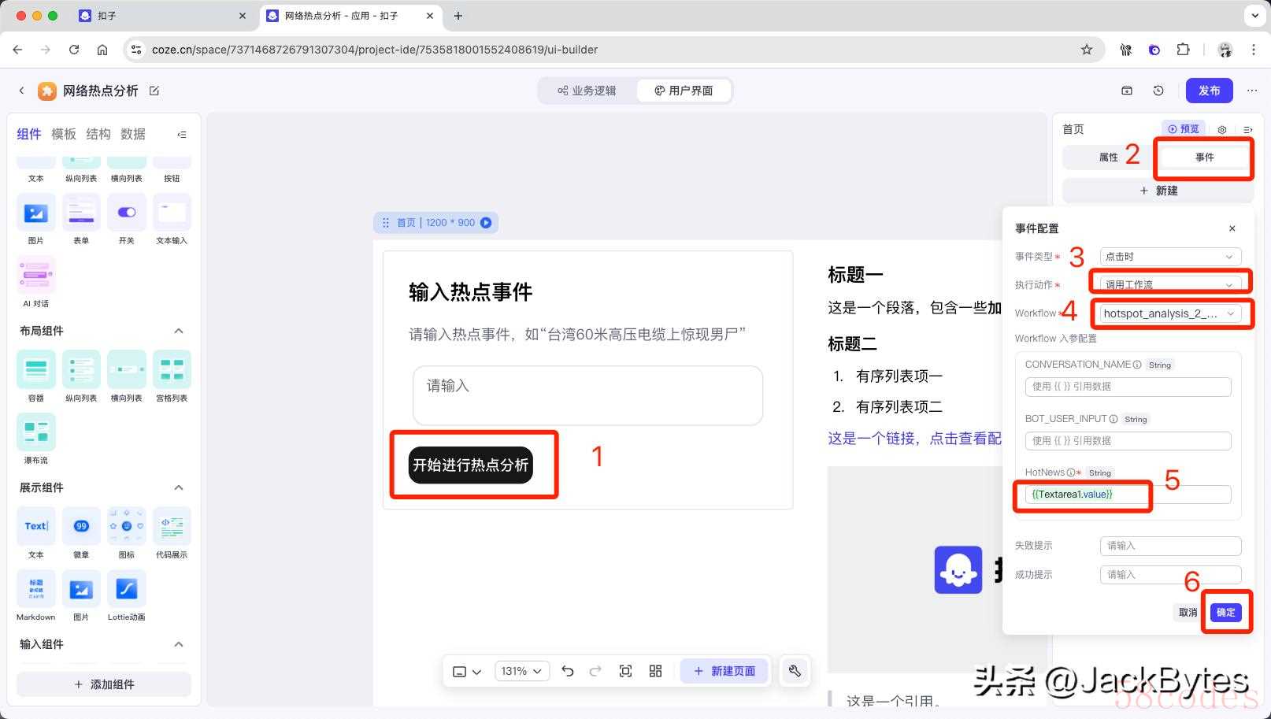
Task: Select the Markdown display component icon
Action: [x=35, y=589]
